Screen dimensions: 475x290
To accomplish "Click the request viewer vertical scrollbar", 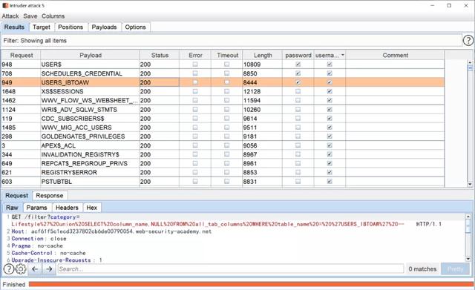I will (x=468, y=237).
